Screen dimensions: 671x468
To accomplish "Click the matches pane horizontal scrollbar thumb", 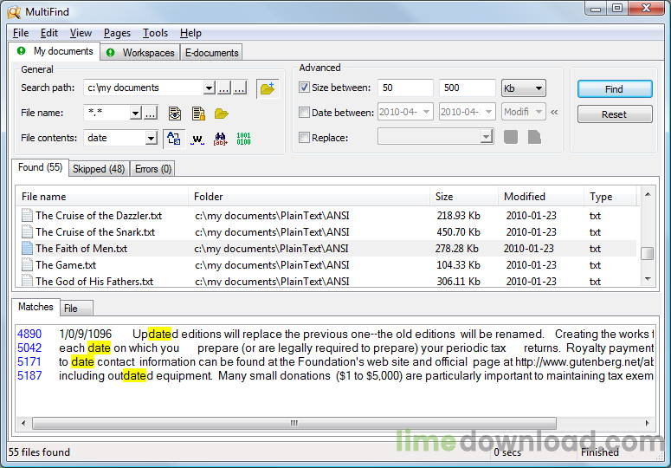I will pos(294,423).
